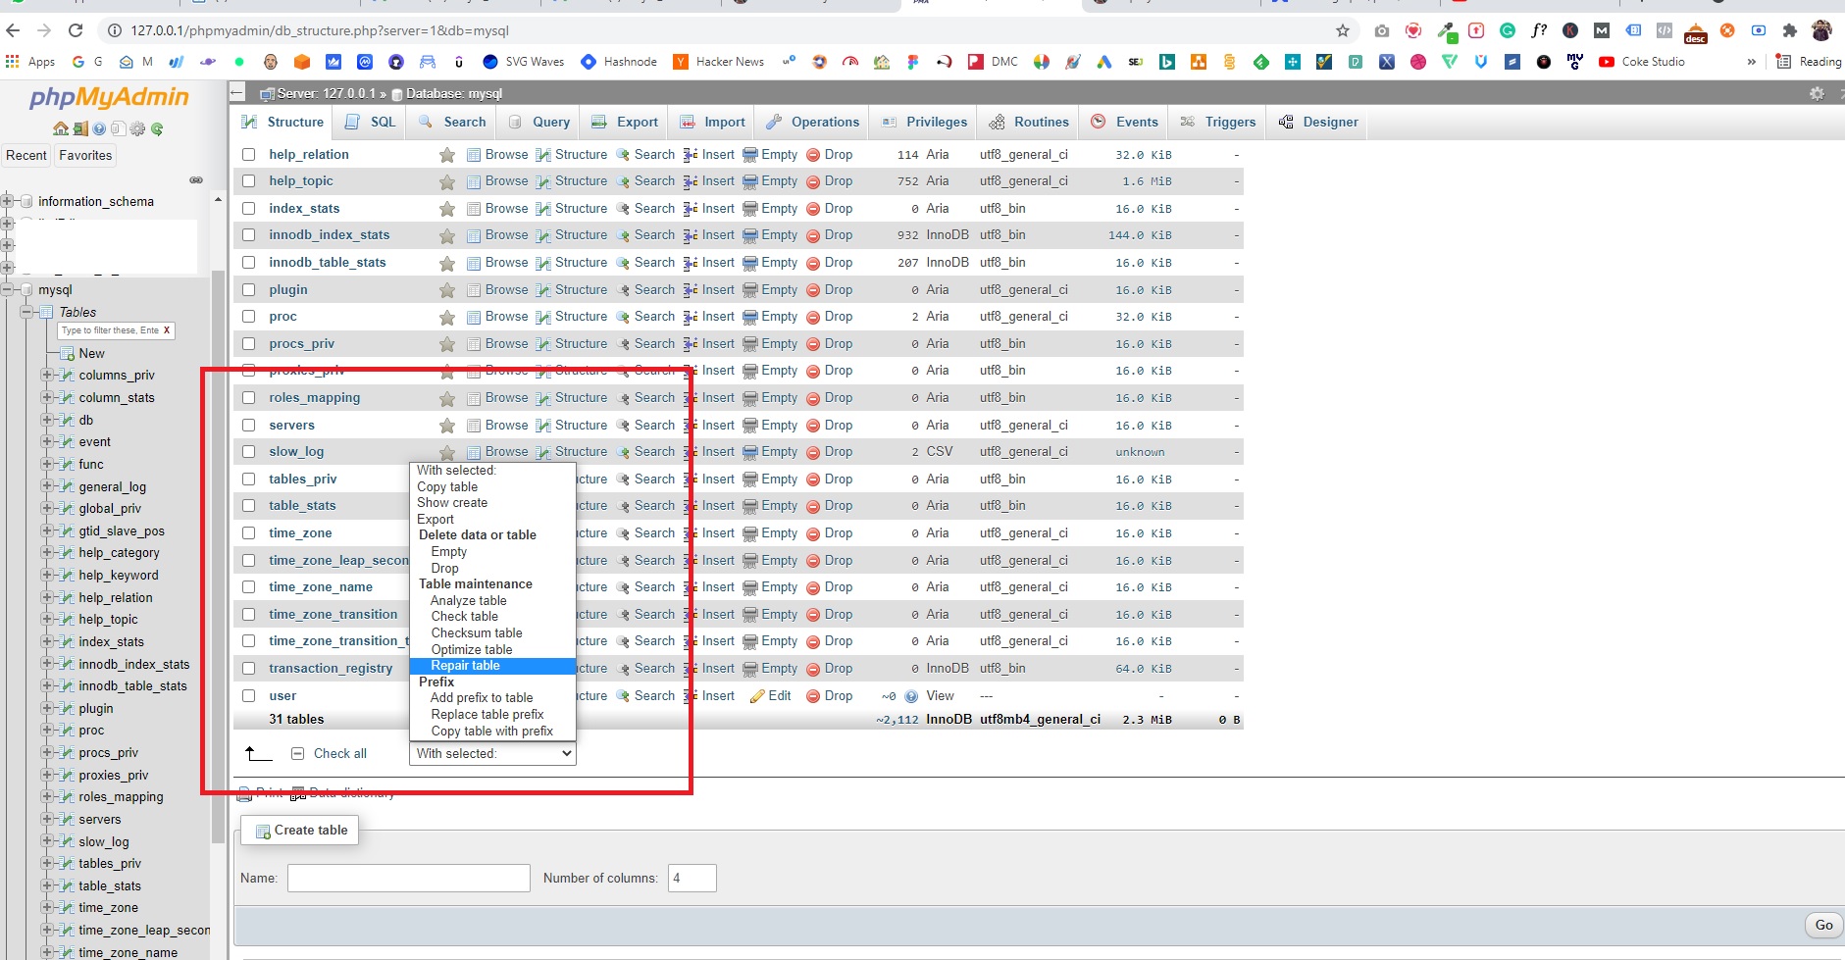Open the phpMyAdmin documentation help icon
Viewport: 1845px width, 960px height.
click(x=99, y=128)
